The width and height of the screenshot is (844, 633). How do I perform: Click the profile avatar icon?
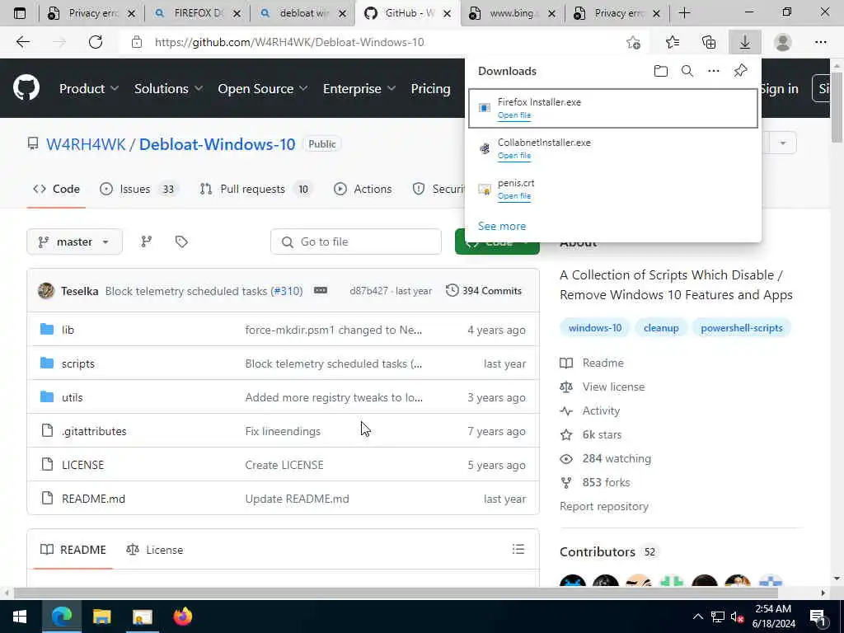point(782,42)
